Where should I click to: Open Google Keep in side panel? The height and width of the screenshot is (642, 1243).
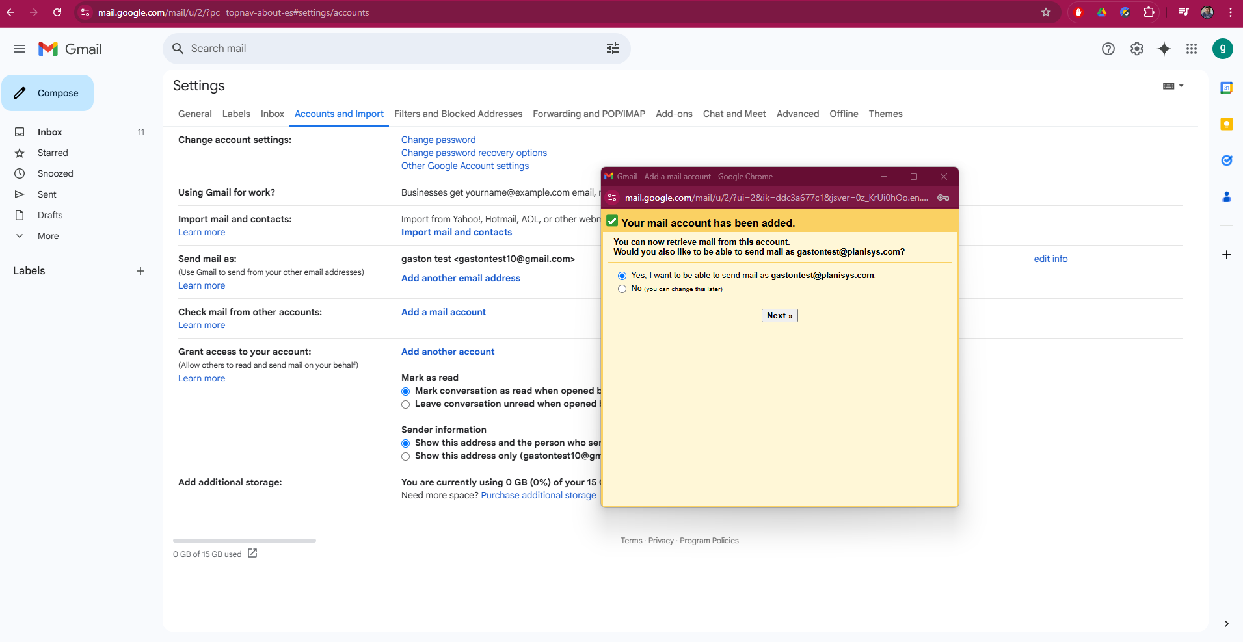1226,124
